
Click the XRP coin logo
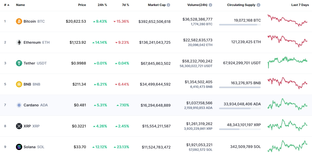[19, 126]
